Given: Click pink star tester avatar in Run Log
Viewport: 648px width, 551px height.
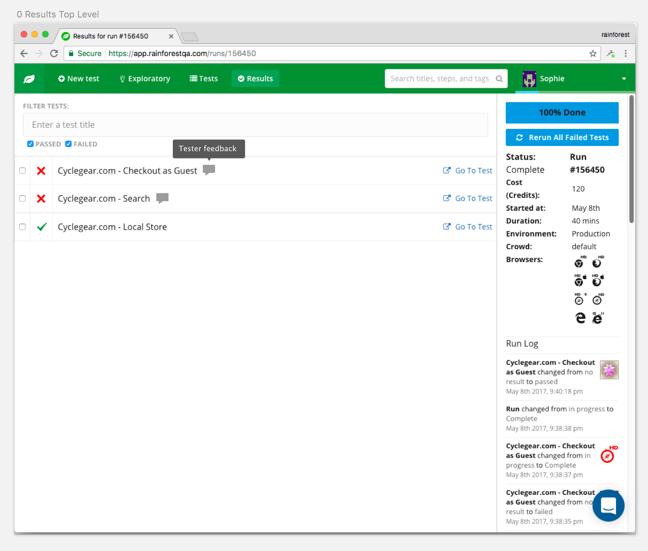Looking at the screenshot, I should 609,370.
